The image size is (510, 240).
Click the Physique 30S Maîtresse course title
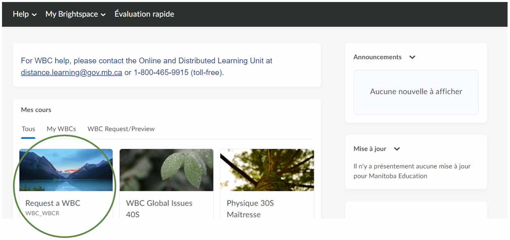[250, 209]
